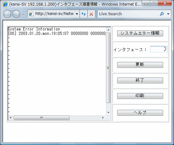Open the recent pages dropdown beside Forward
The height and width of the screenshot is (145, 174).
[23, 14]
